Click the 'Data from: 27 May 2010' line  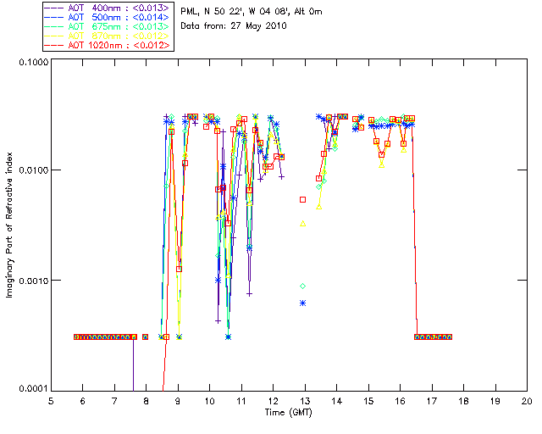click(x=234, y=26)
